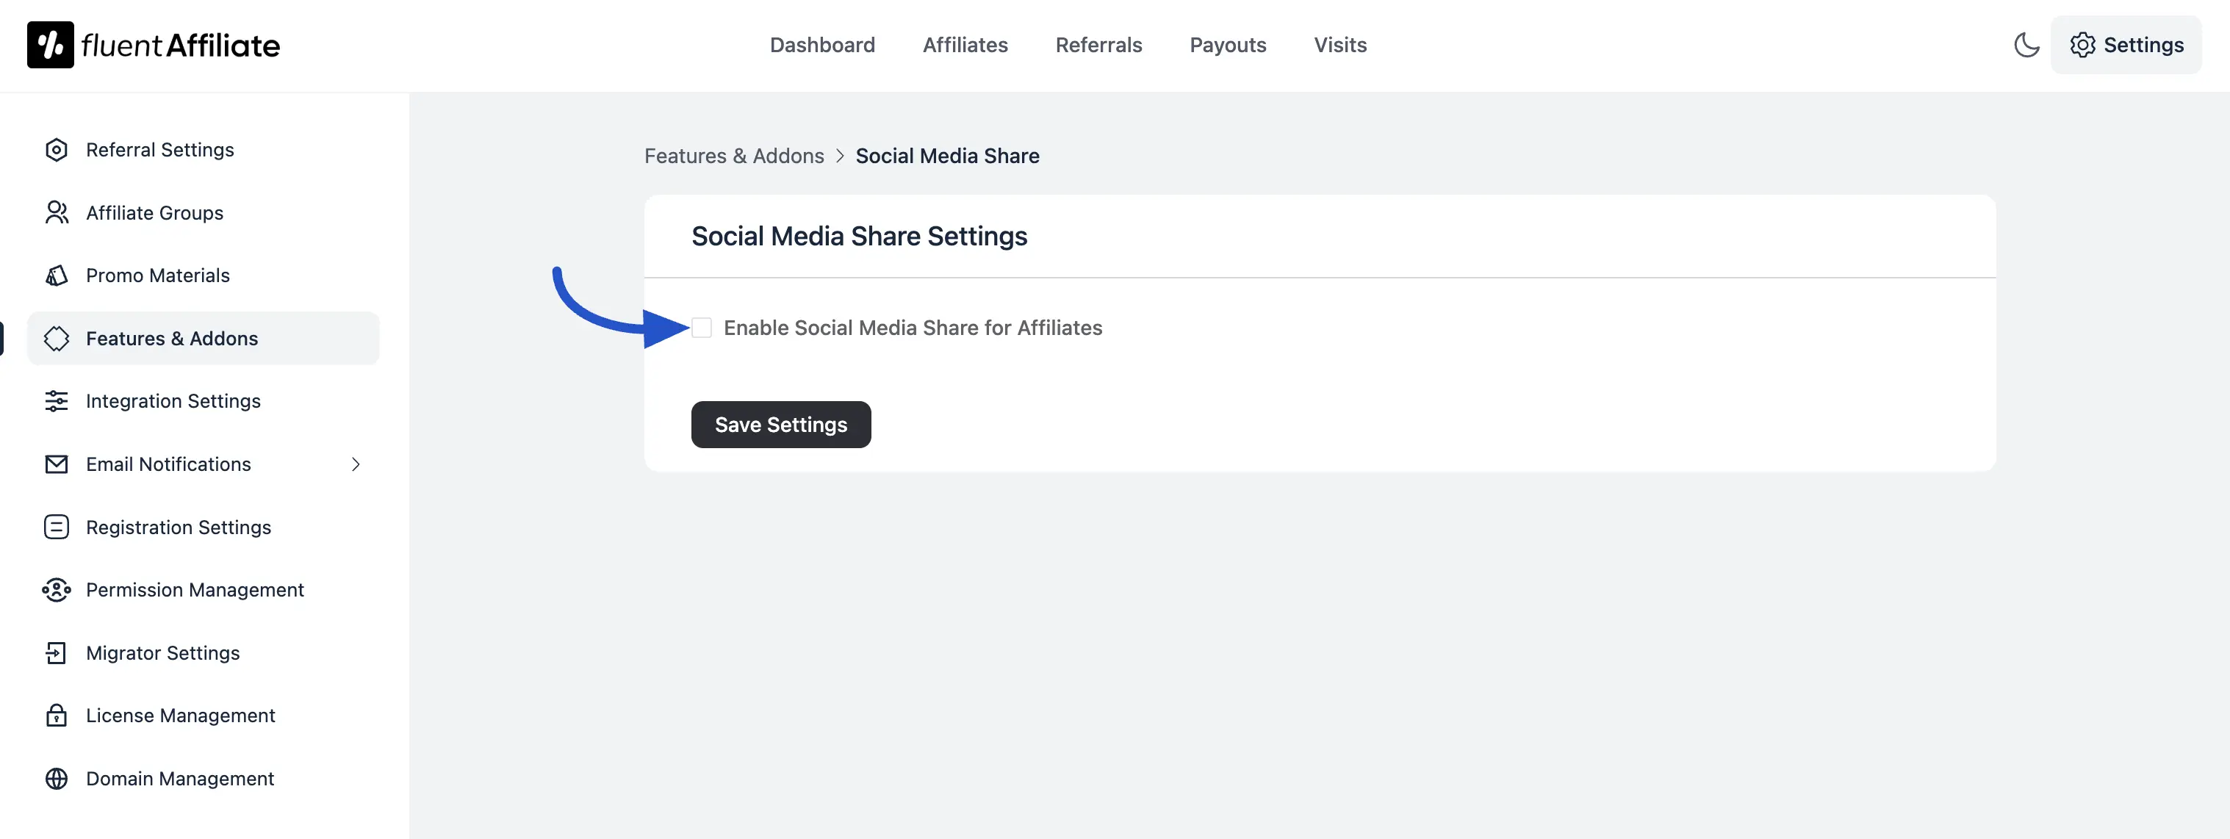Click the Permission Management icon

57,590
